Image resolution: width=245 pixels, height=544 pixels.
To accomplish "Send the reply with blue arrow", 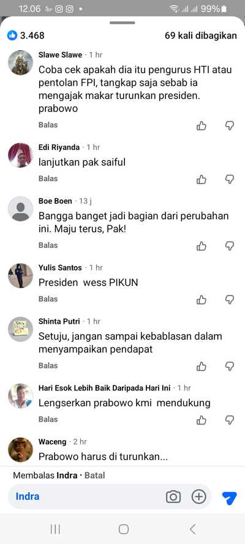I will pyautogui.click(x=230, y=497).
